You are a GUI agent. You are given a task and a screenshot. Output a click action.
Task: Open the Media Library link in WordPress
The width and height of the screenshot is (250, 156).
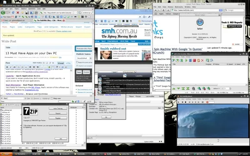[x=67, y=27]
